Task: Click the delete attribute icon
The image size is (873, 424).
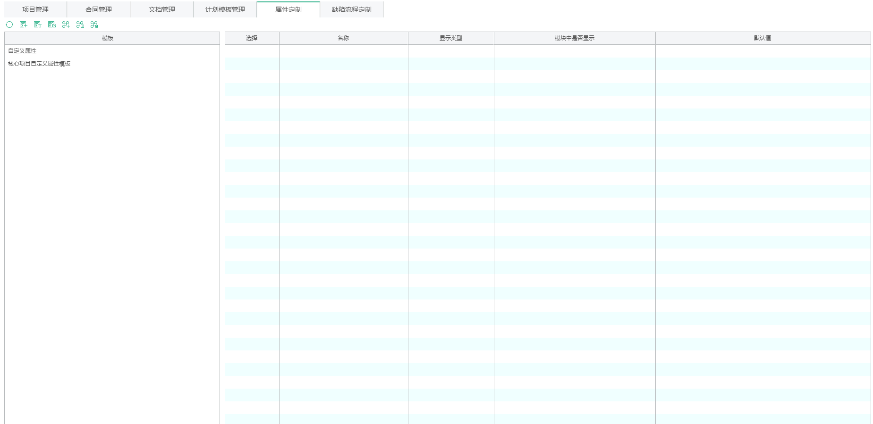Action: pos(94,25)
